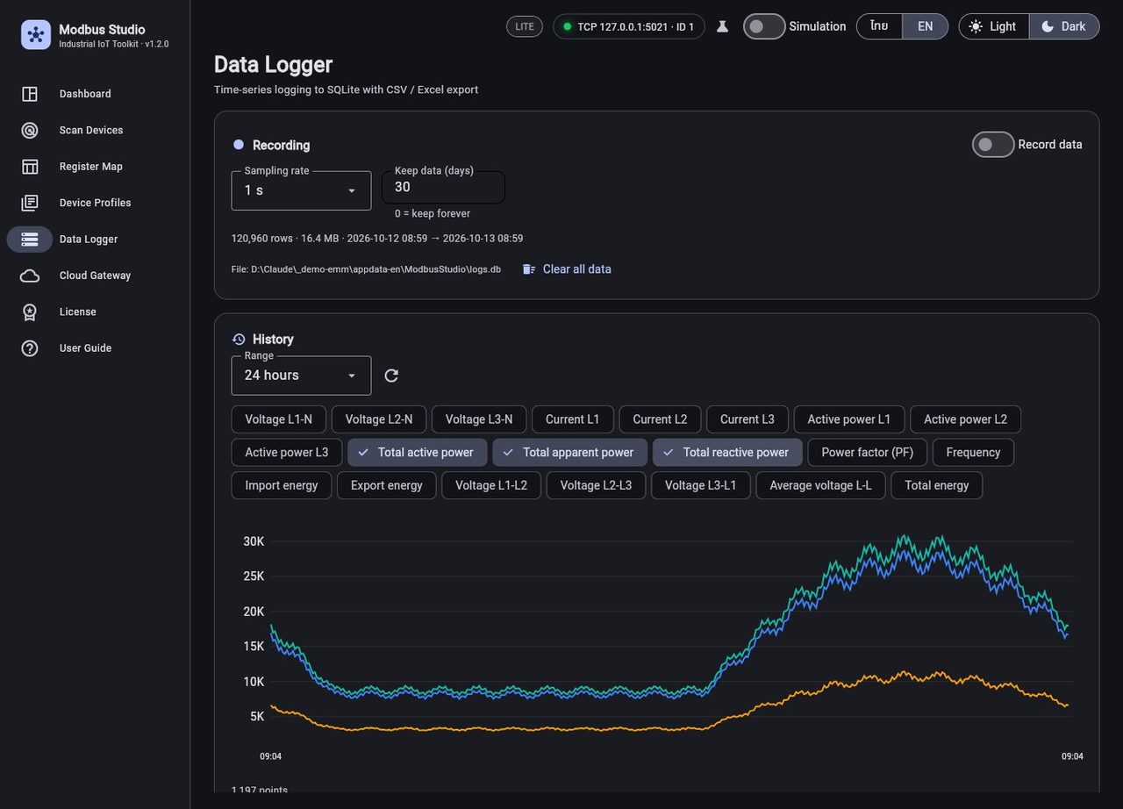This screenshot has height=809, width=1123.
Task: Enable the Import energy series chip
Action: [282, 485]
